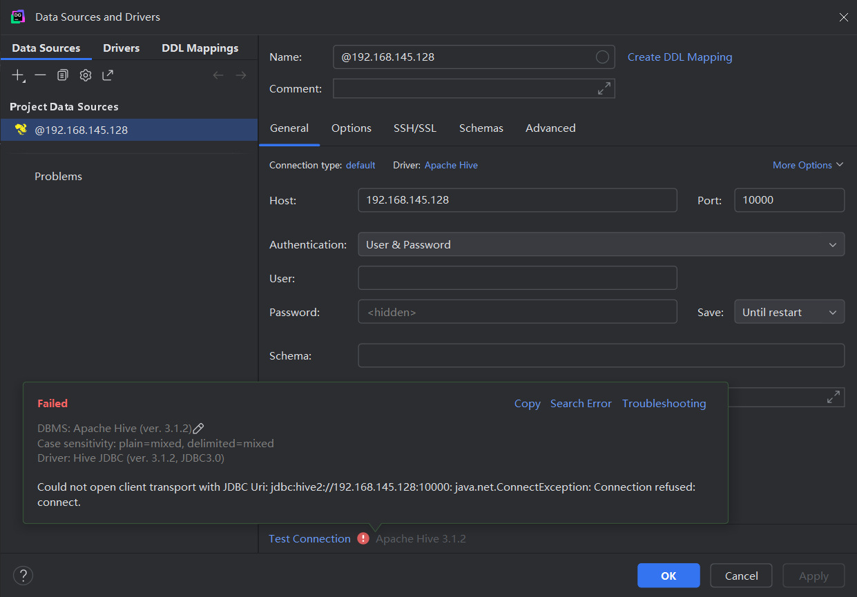Go forward with the right arrow icon
Screen dimensions: 857x597
point(241,75)
